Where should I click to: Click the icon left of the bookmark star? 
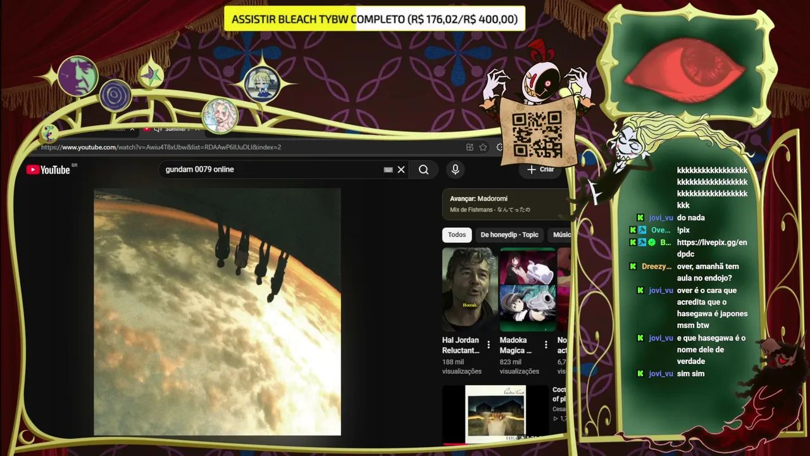pyautogui.click(x=470, y=147)
